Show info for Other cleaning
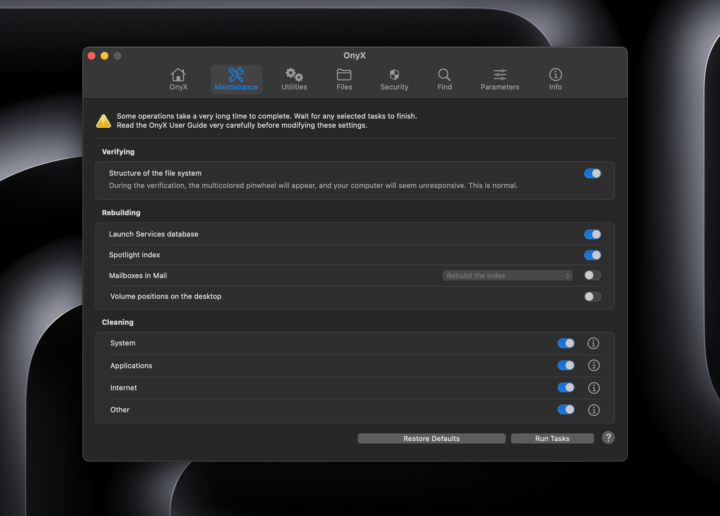The height and width of the screenshot is (516, 720). [x=594, y=410]
